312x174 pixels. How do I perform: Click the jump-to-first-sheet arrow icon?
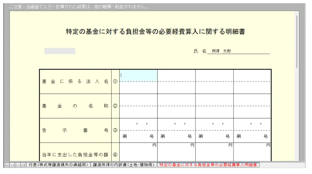[7, 165]
